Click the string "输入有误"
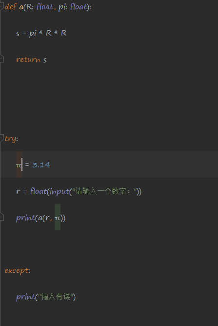 (x=56, y=297)
